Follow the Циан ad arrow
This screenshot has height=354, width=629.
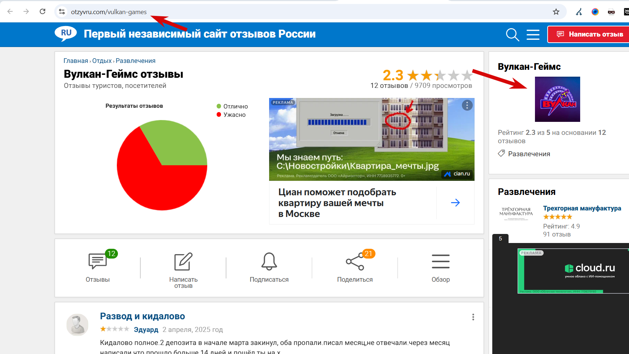pyautogui.click(x=455, y=203)
